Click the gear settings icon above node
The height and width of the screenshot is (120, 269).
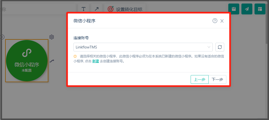52,37
